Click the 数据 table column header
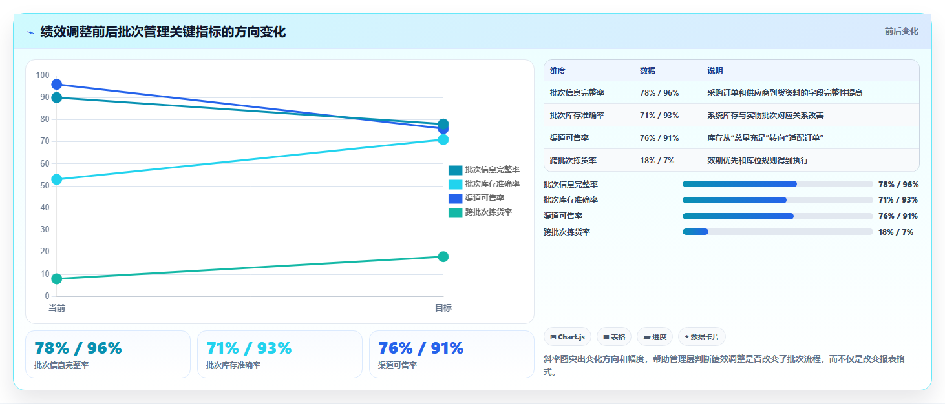The width and height of the screenshot is (945, 404). (648, 71)
